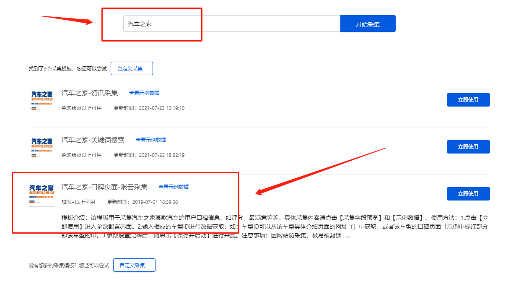Open the 汽车之家-关键词搜索 template title
Viewport: 521px width, 302px height.
pos(93,140)
